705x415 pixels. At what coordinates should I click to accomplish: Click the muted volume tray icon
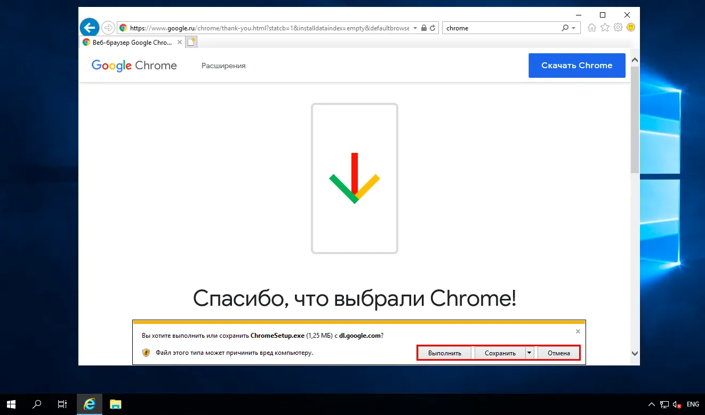click(677, 404)
